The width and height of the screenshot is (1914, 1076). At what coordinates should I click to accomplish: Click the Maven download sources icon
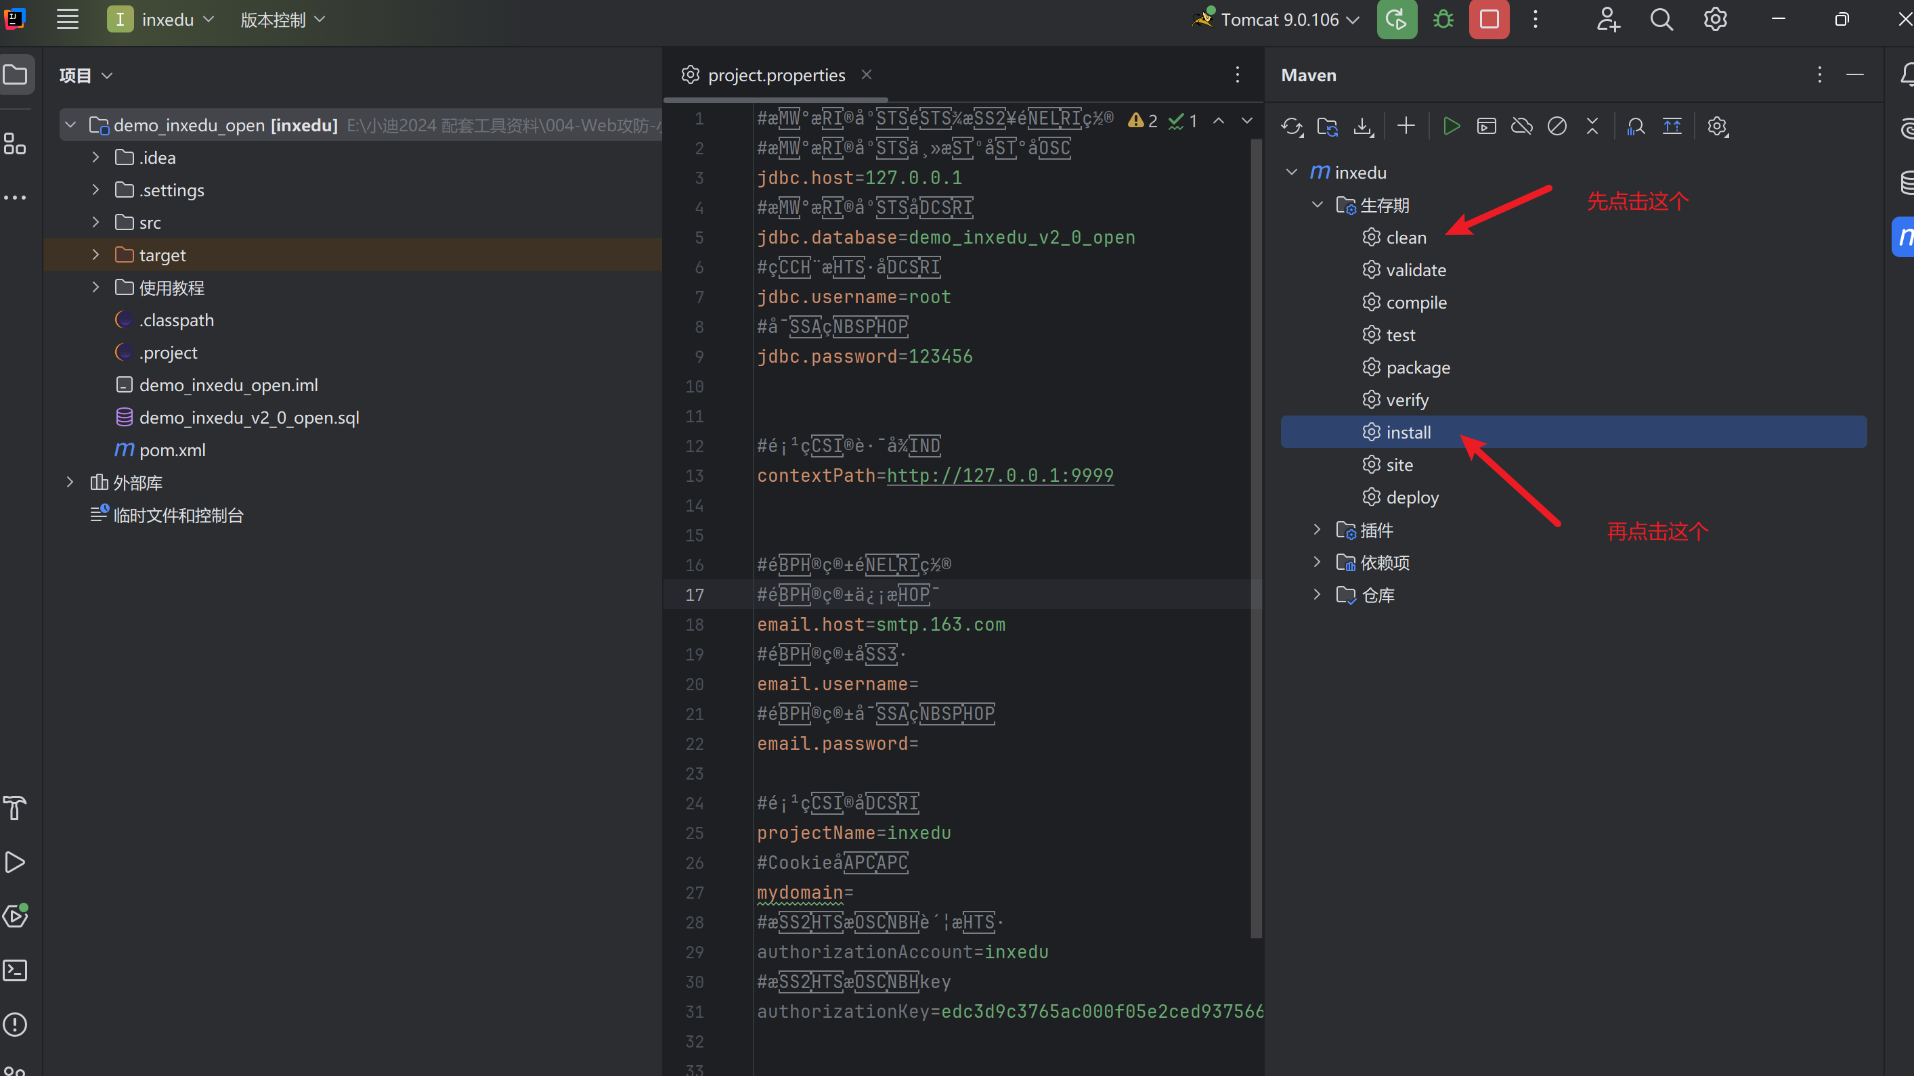pos(1364,127)
